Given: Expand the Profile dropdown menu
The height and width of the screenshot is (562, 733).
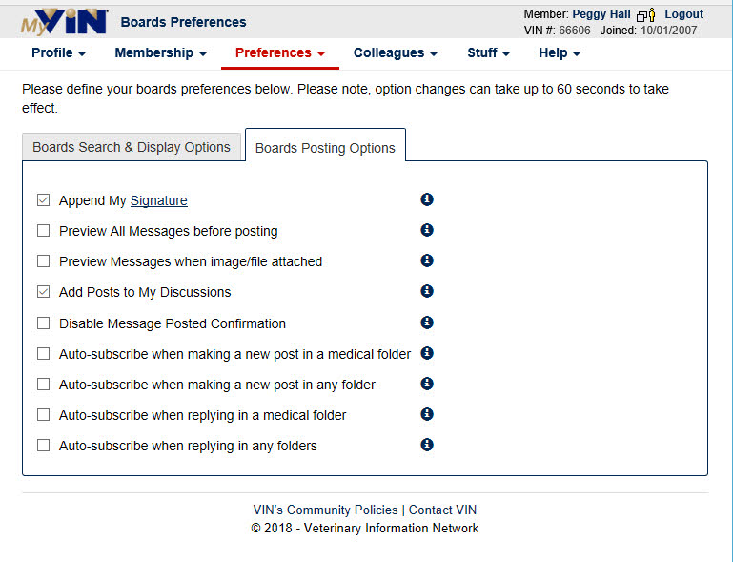Looking at the screenshot, I should point(58,52).
